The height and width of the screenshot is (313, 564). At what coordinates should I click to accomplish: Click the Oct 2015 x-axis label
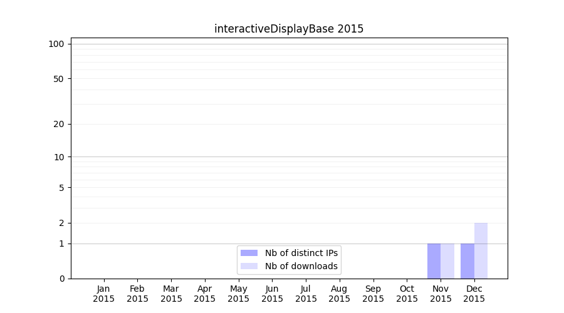[407, 294]
